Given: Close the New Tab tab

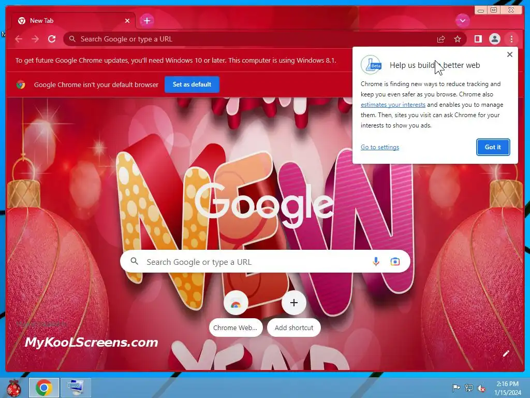Looking at the screenshot, I should (x=127, y=21).
